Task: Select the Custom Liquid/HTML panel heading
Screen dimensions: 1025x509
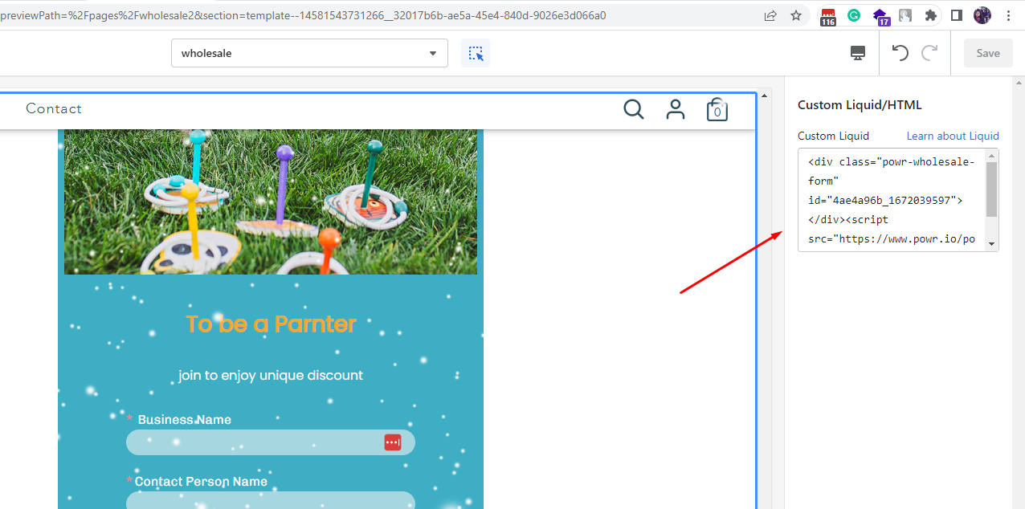Action: (860, 105)
